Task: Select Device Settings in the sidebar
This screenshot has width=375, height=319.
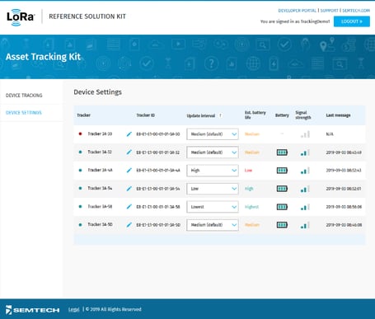Action: [x=24, y=113]
